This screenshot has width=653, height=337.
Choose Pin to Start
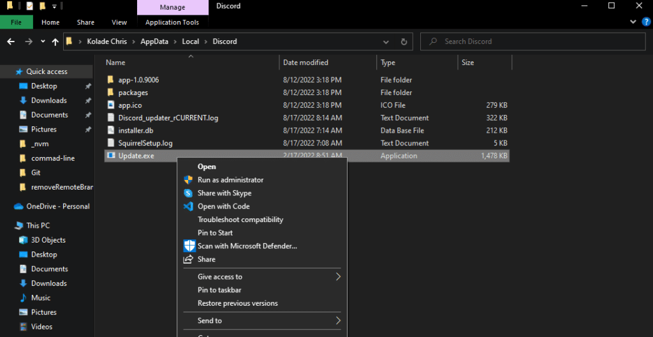215,233
